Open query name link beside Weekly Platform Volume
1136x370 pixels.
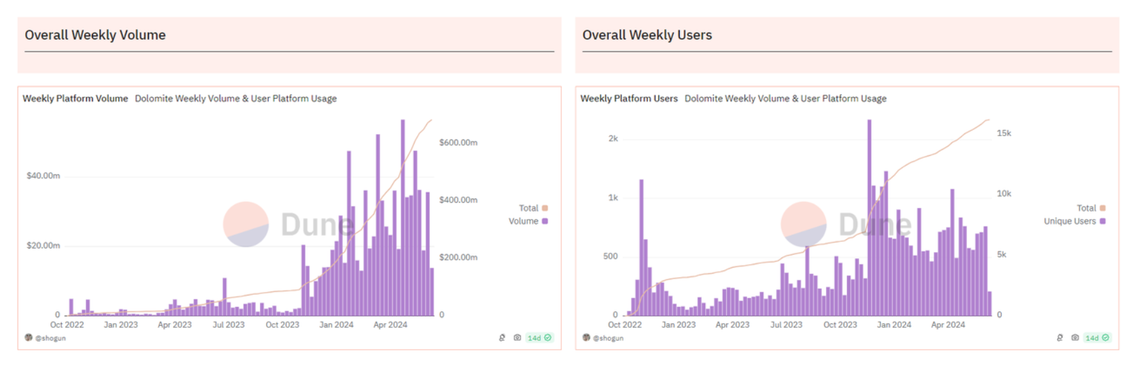[x=235, y=98]
